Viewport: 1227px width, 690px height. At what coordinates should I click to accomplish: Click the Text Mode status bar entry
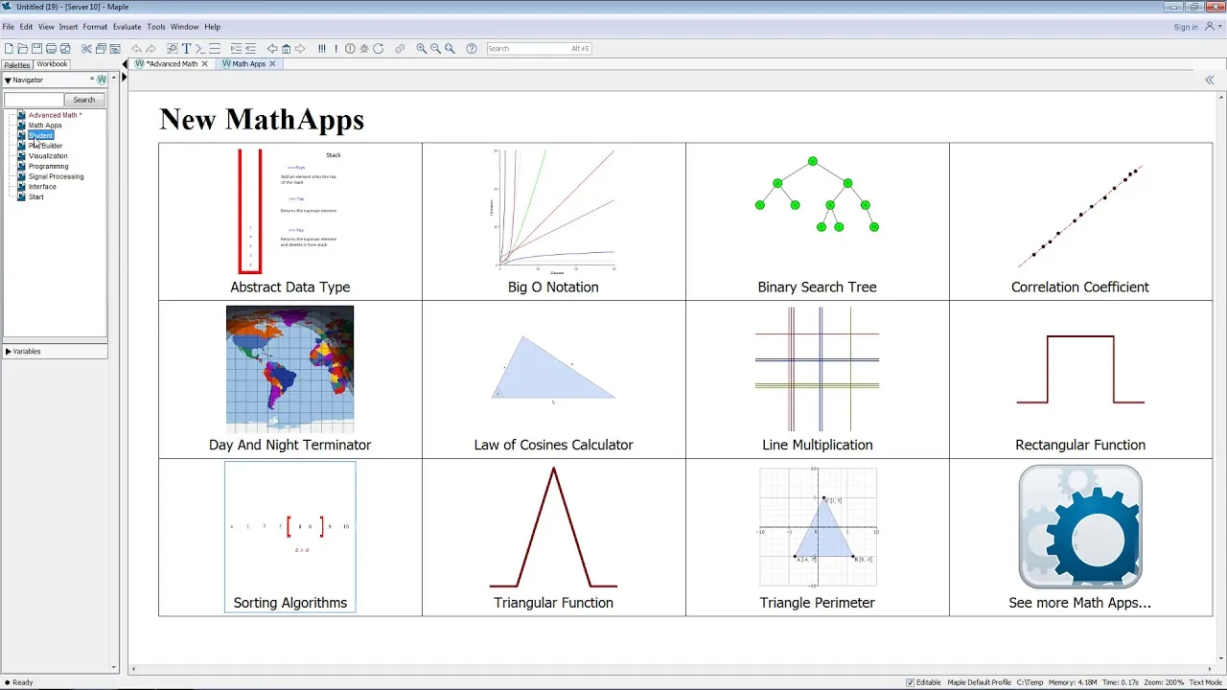pyautogui.click(x=1205, y=682)
